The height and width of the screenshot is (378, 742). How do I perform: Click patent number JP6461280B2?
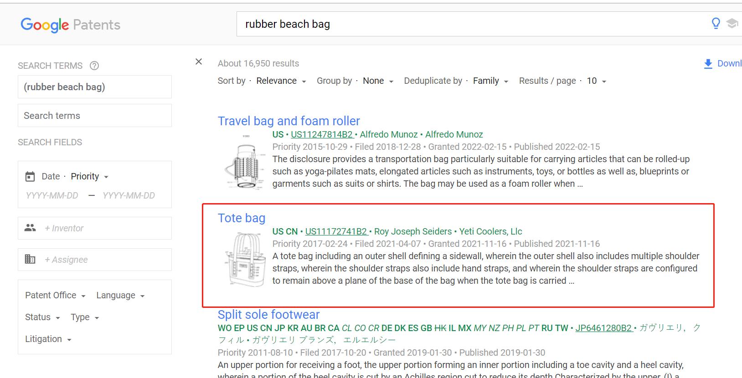click(x=604, y=328)
